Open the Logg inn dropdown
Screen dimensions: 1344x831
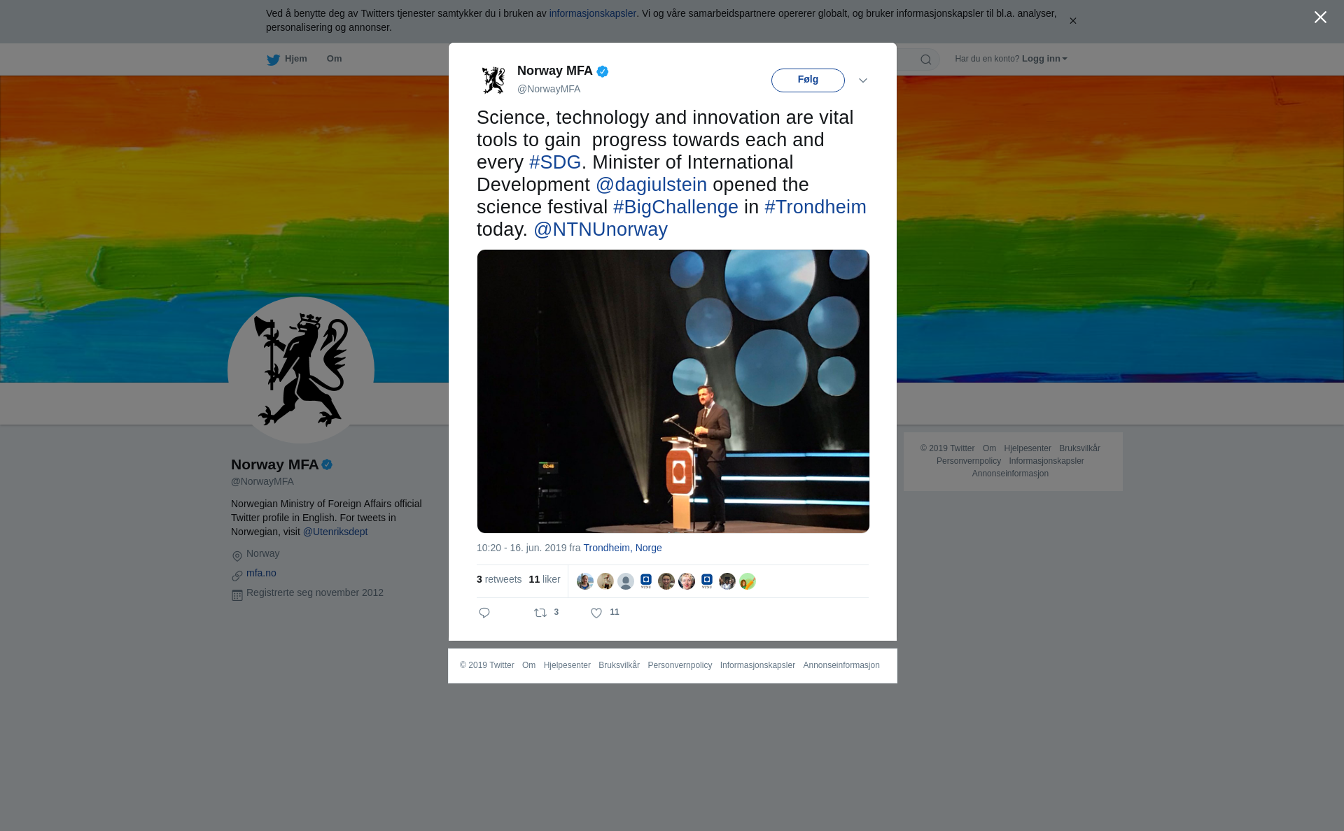click(x=1044, y=59)
